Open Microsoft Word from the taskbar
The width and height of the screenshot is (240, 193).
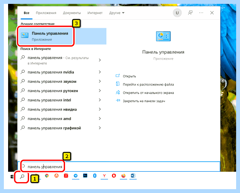coord(133,176)
